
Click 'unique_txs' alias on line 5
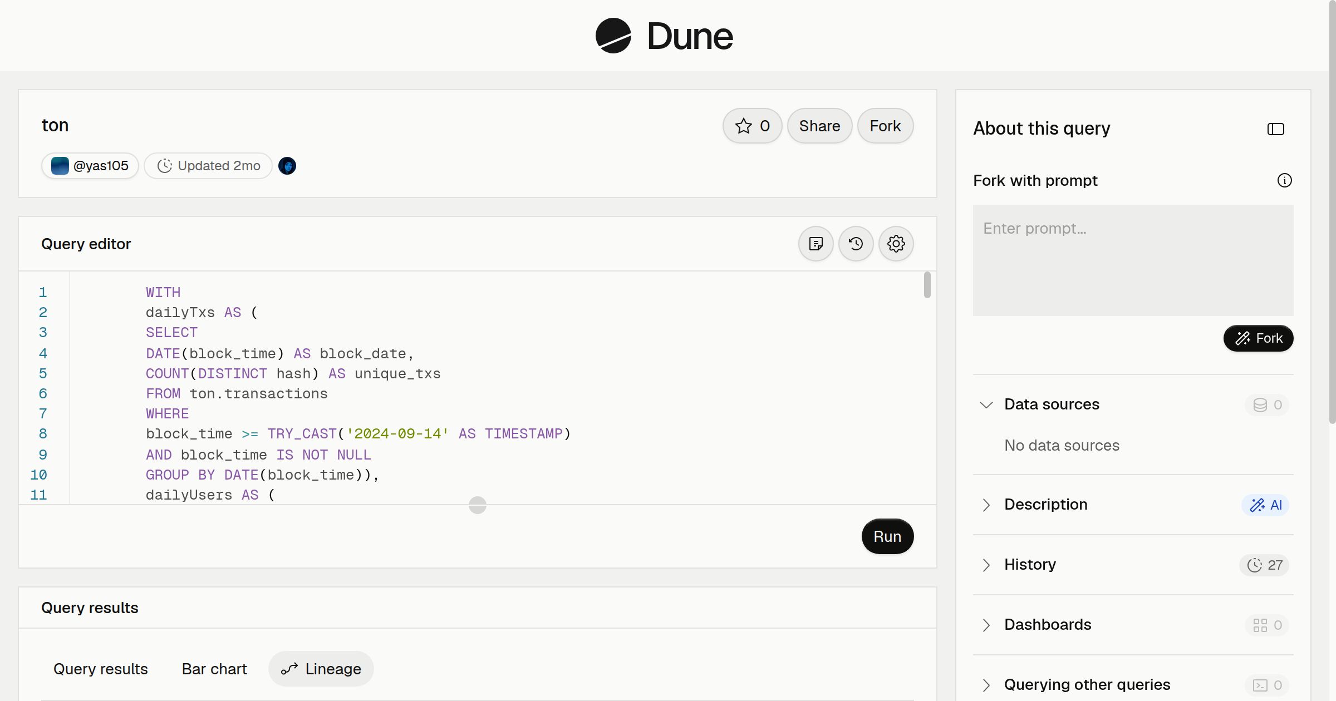tap(397, 374)
